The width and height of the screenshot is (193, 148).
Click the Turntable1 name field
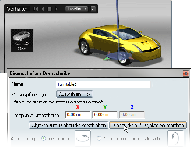[x=103, y=84]
